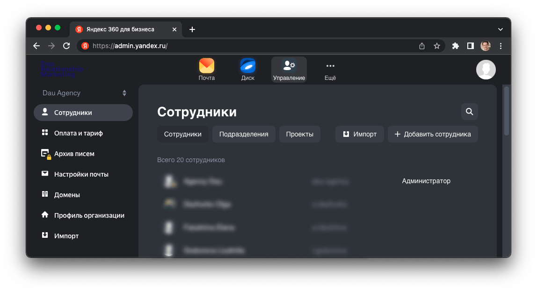
Task: Click the Импорт button in toolbar
Action: click(360, 134)
